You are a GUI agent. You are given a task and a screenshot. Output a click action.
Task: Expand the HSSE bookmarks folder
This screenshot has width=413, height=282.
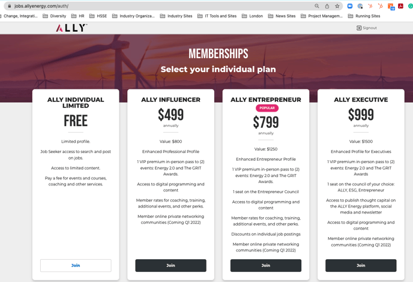click(x=98, y=16)
